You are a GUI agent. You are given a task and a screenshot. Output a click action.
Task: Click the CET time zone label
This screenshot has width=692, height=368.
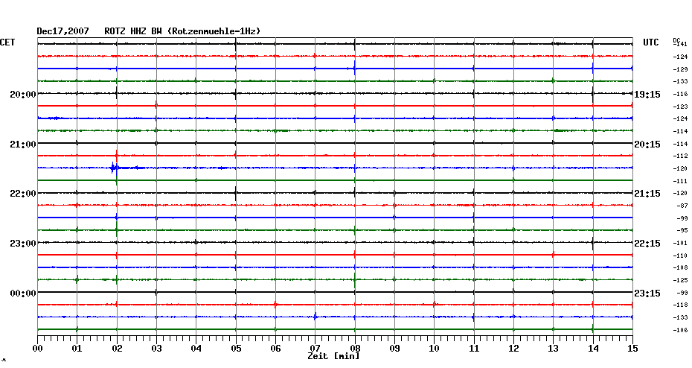(7, 42)
